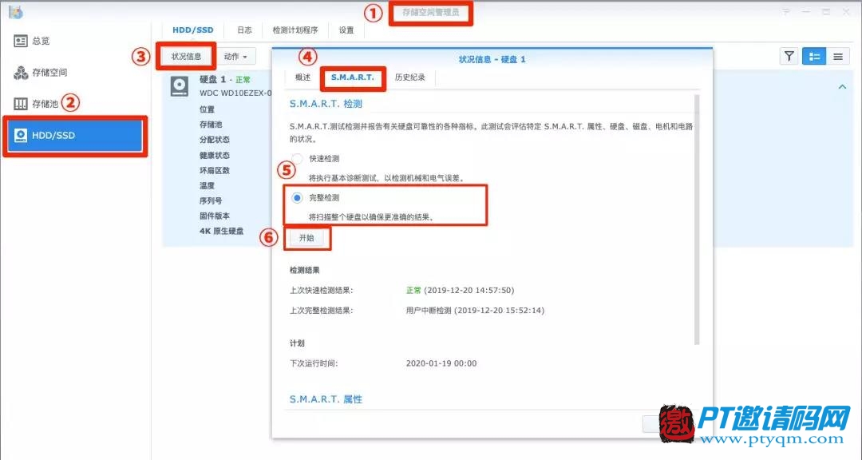The image size is (862, 460).
Task: Select the 完整检测 radio option
Action: click(x=298, y=197)
